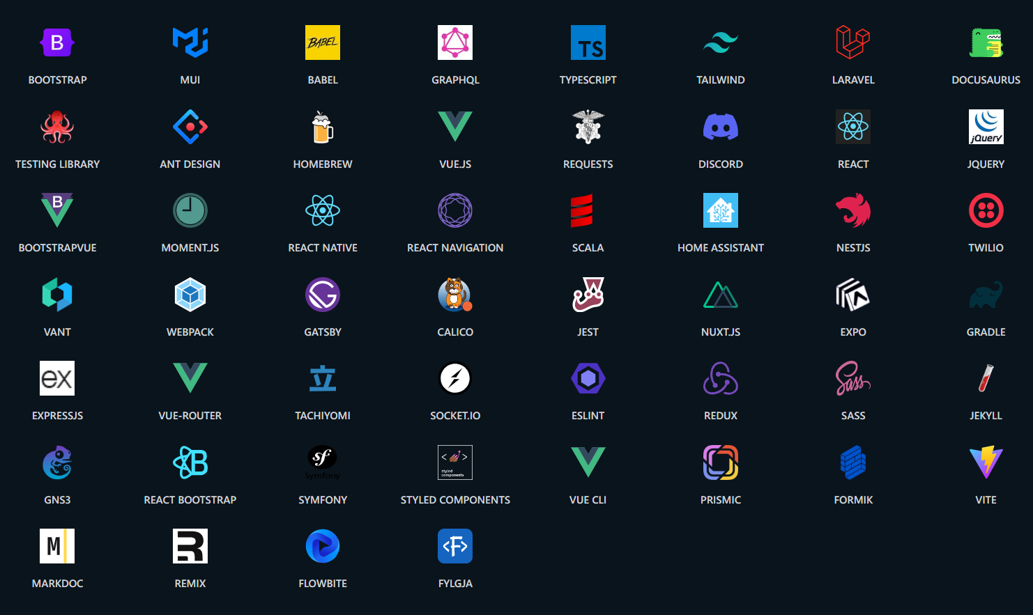Open the GNS3 chameleon icon

[x=57, y=462]
